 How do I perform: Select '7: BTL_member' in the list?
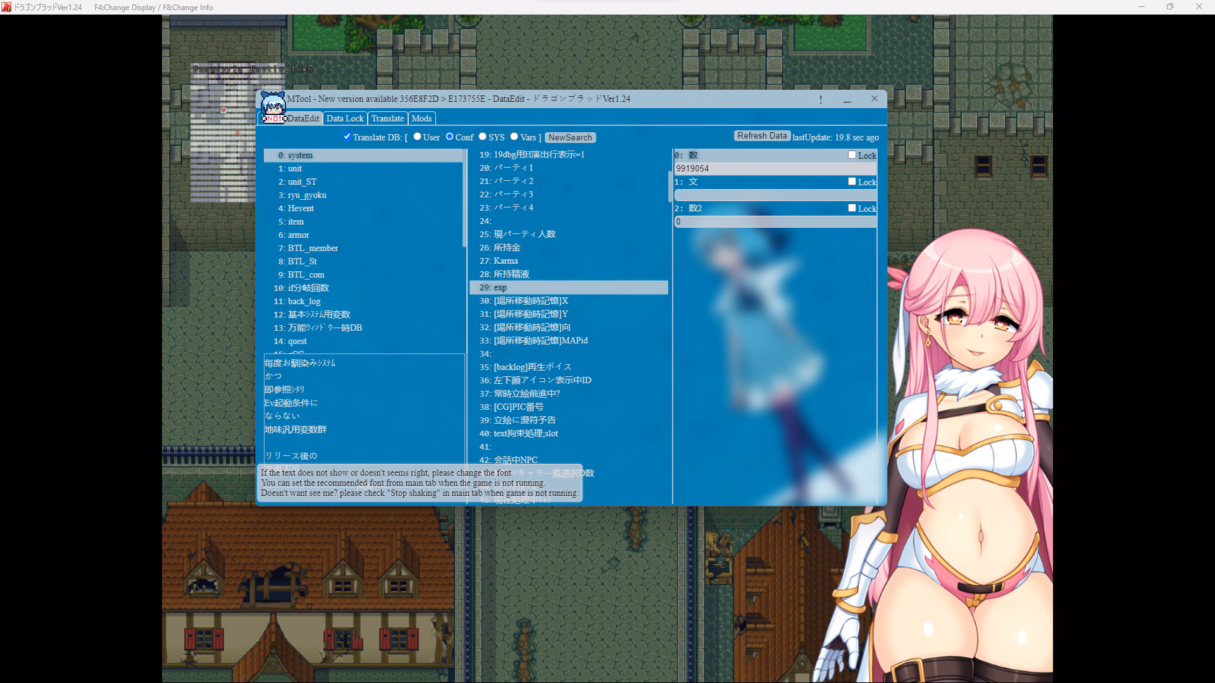pyautogui.click(x=363, y=249)
